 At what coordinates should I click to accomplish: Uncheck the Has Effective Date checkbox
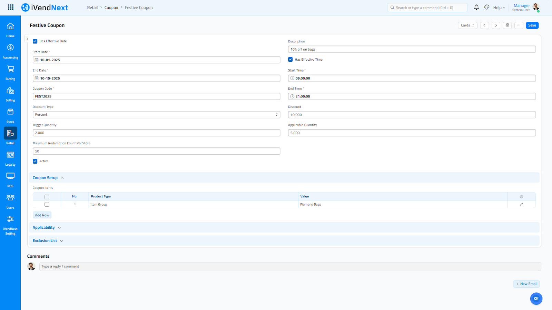pyautogui.click(x=35, y=41)
